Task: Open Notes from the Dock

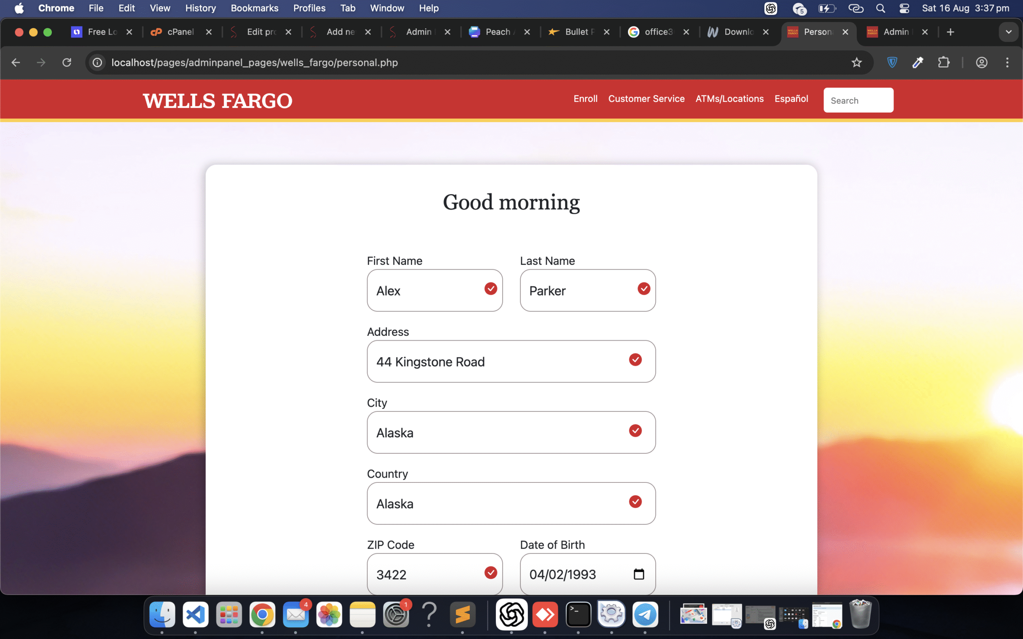Action: point(363,614)
